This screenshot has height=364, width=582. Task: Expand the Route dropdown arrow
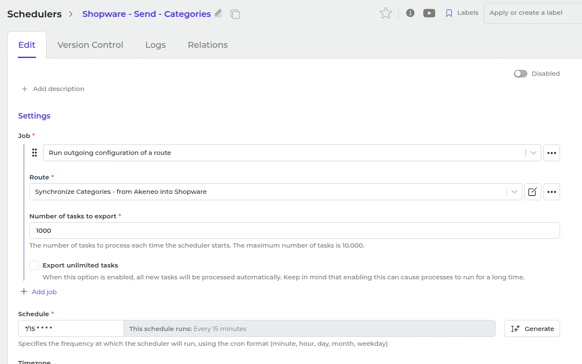point(514,192)
